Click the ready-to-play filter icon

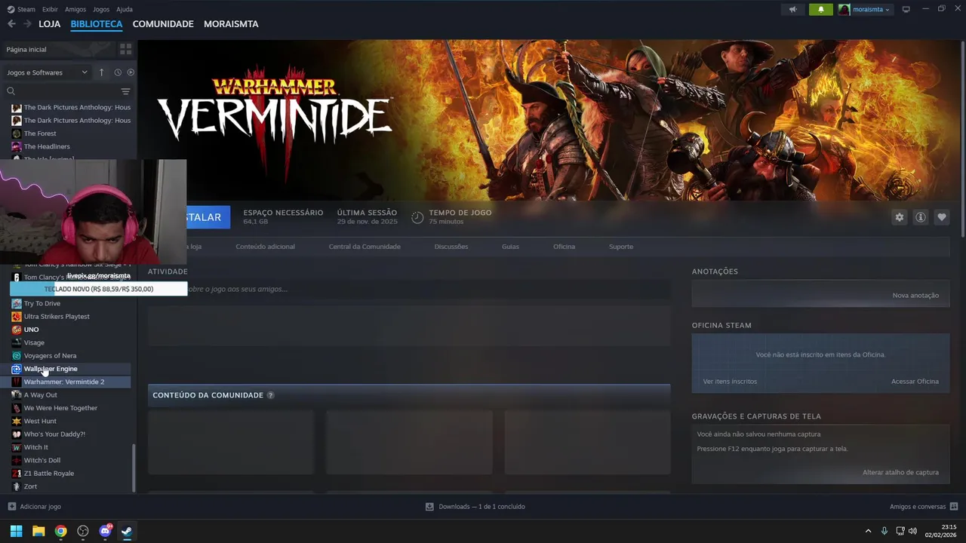click(131, 72)
